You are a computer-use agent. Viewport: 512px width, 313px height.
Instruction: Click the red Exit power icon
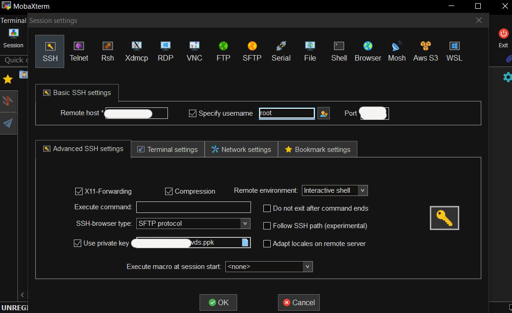[x=503, y=34]
